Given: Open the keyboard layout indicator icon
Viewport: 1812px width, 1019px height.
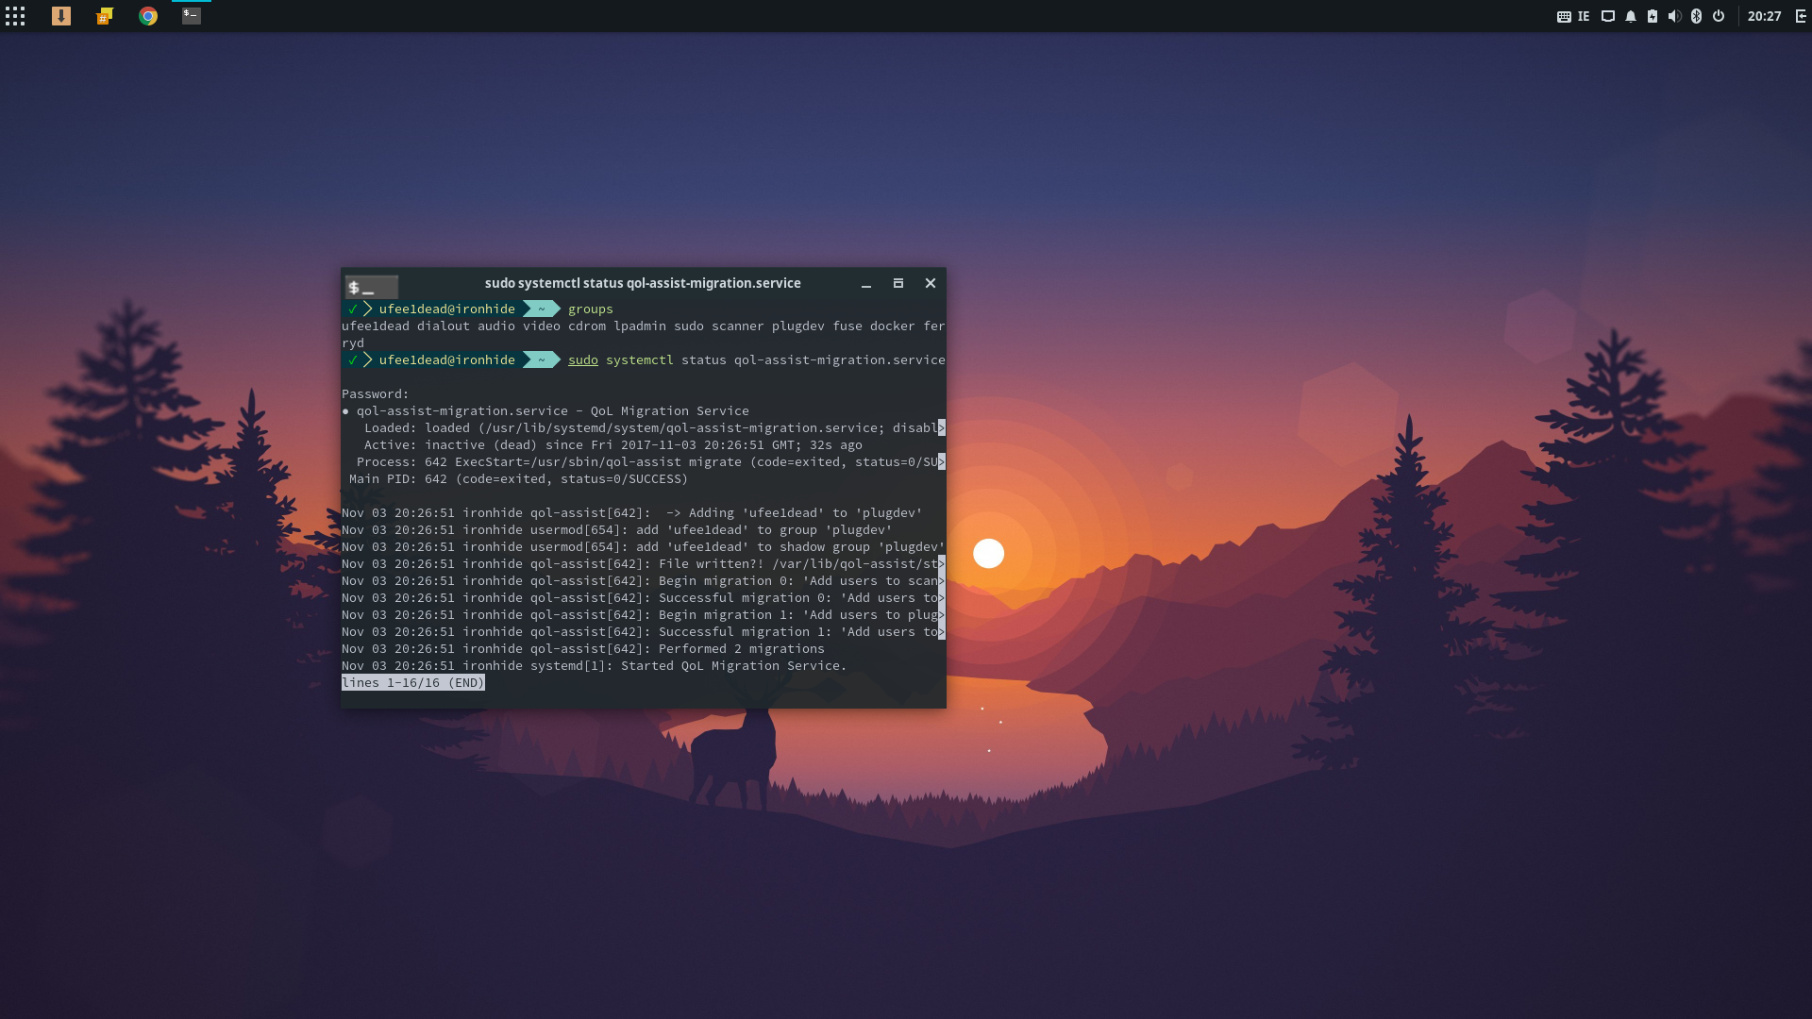Looking at the screenshot, I should point(1564,16).
